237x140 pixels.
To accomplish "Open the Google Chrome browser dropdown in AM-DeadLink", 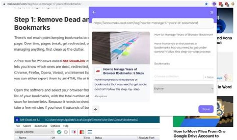I will pyautogui.click(x=34, y=132).
